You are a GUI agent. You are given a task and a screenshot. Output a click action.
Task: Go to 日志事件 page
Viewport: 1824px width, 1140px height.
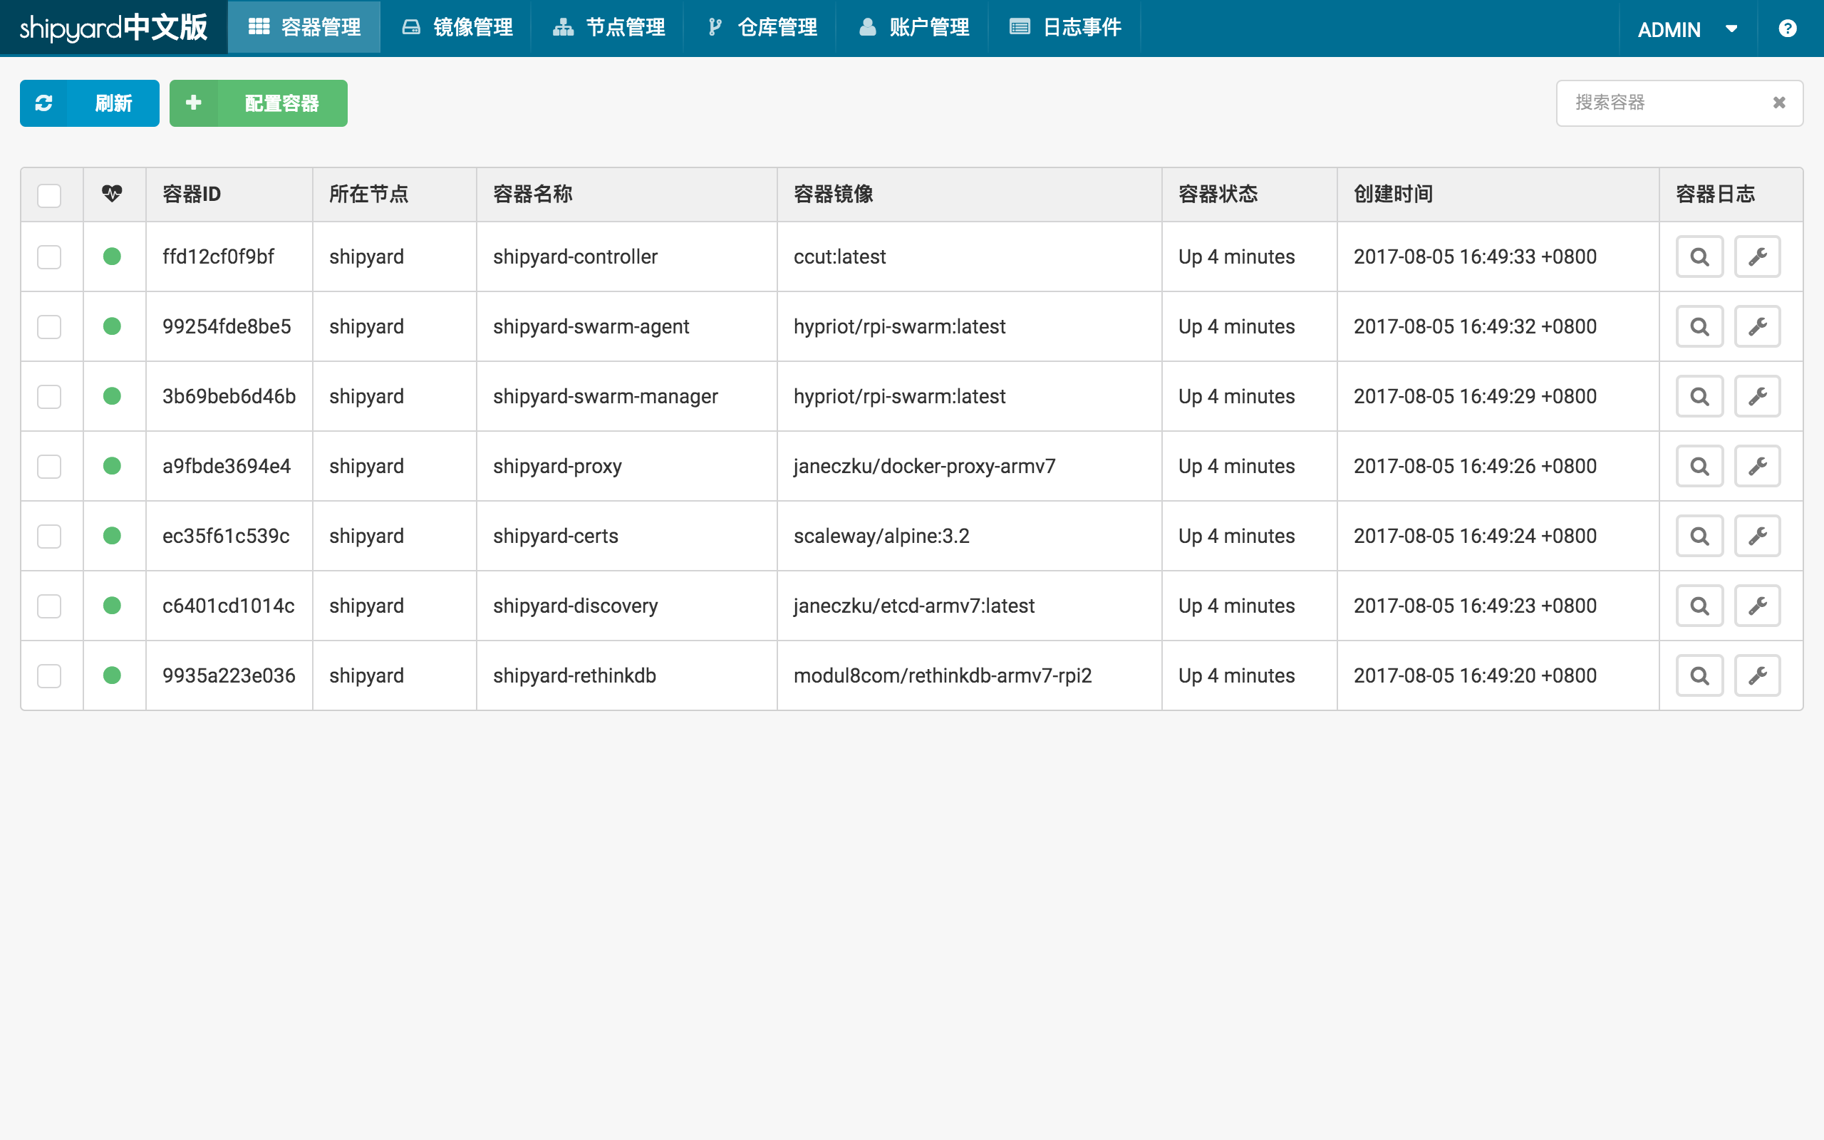[1065, 28]
